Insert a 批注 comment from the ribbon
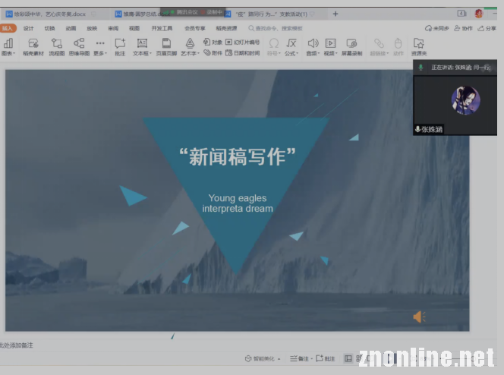504x375 pixels. (x=120, y=47)
